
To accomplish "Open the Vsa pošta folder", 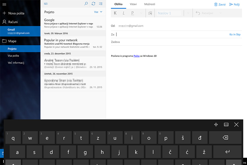I will pos(20,56).
